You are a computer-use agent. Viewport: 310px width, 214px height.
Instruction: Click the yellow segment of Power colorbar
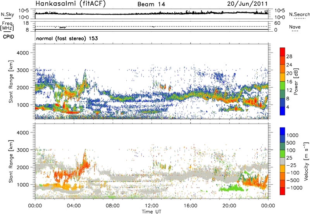point(282,77)
